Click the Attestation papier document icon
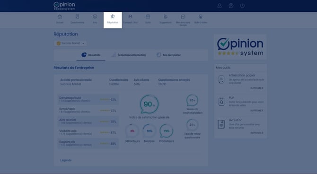 tap(221, 79)
